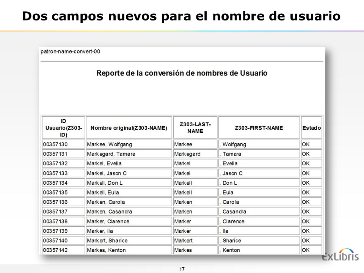Click the OK status in the Kenton row
The width and height of the screenshot is (364, 273).
[x=312, y=250]
